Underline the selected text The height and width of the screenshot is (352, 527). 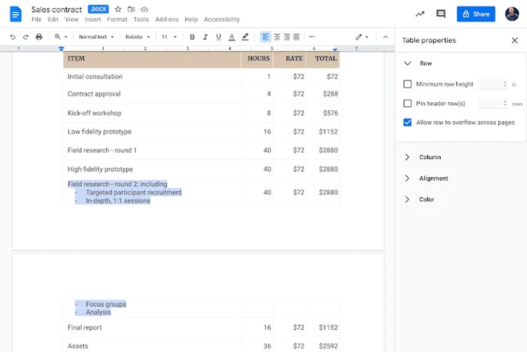(218, 37)
